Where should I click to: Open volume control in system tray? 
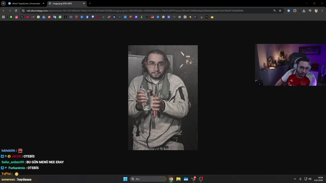point(310,179)
